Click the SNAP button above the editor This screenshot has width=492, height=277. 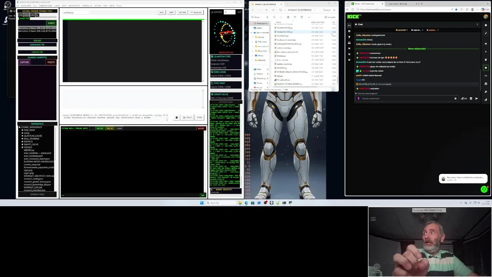[x=171, y=12]
